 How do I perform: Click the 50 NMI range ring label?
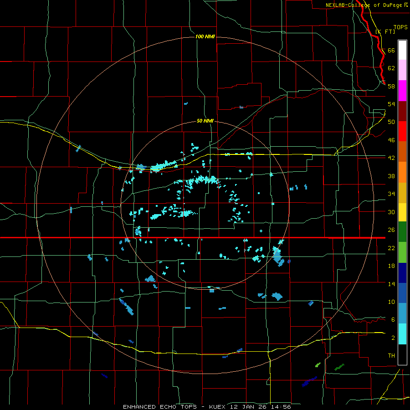[205, 121]
